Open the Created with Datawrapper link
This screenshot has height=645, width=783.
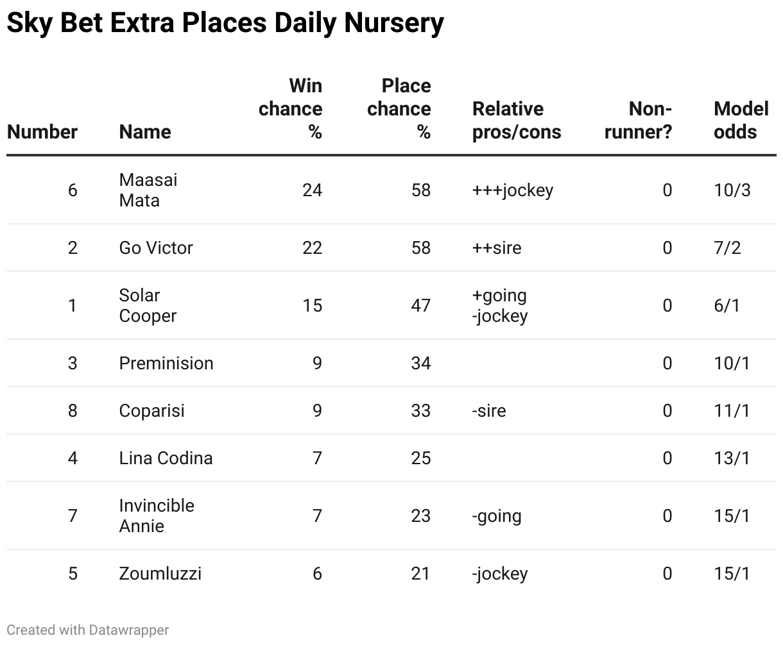88,630
